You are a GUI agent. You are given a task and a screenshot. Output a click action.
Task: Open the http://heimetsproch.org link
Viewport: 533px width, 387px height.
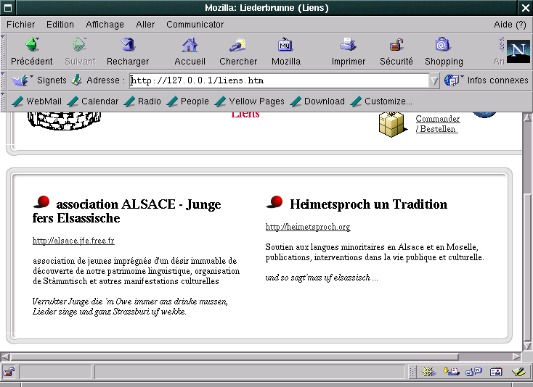(x=308, y=228)
